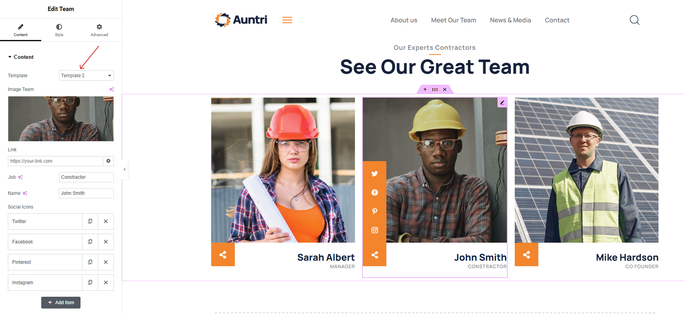Viewport: 684px width, 314px height.
Task: Remove the Twitter social item
Action: click(x=106, y=221)
